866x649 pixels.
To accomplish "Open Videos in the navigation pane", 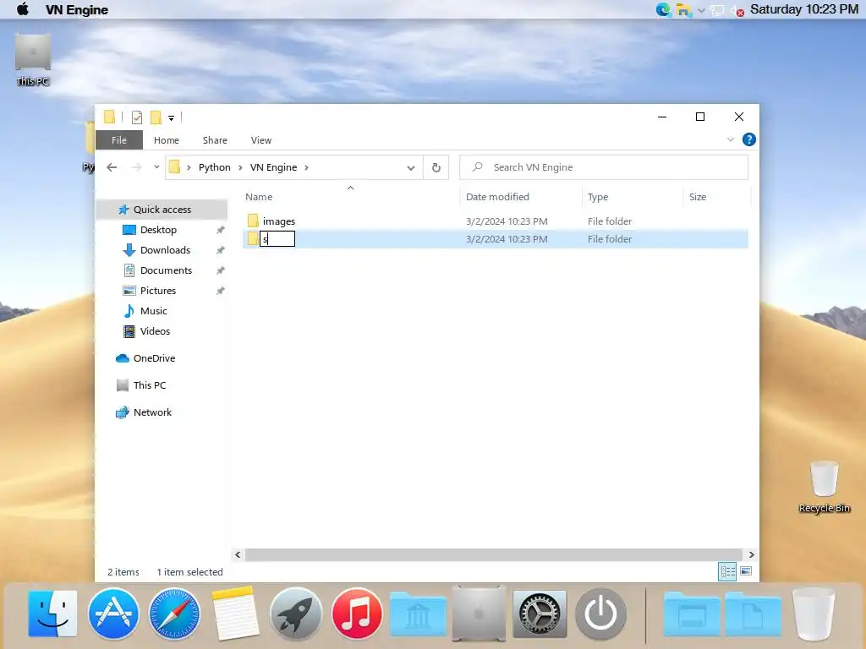I will pos(155,331).
